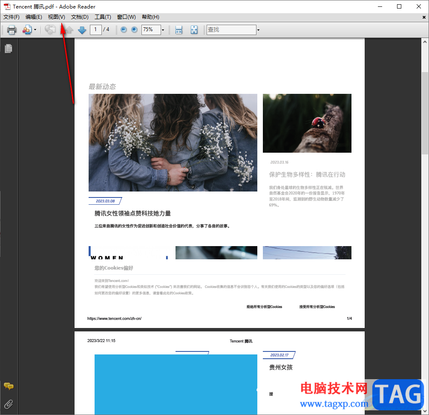Click the WOMEN banner thumbnail
Image resolution: width=429 pixels, height=415 pixels.
point(128,252)
